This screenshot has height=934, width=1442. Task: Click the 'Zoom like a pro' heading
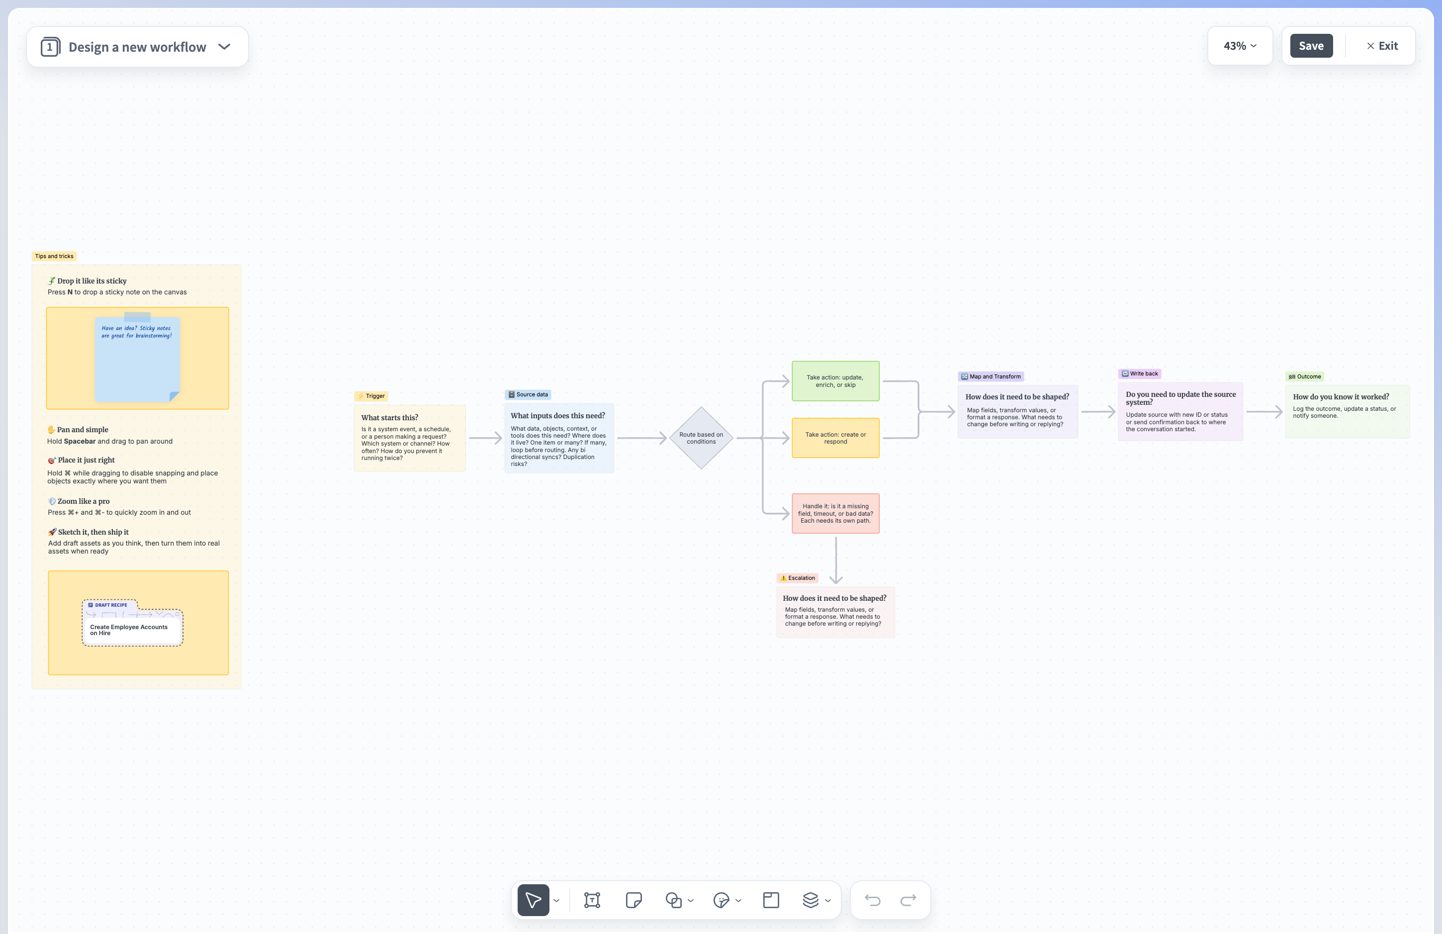click(x=79, y=501)
